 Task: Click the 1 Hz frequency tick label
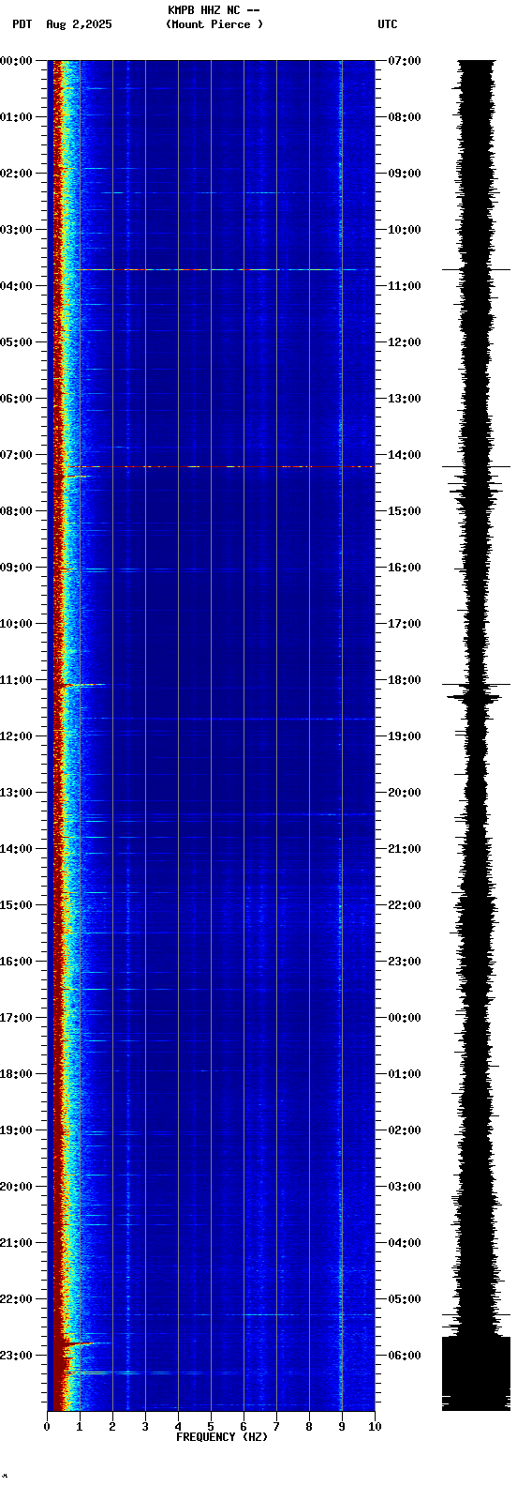(80, 1427)
